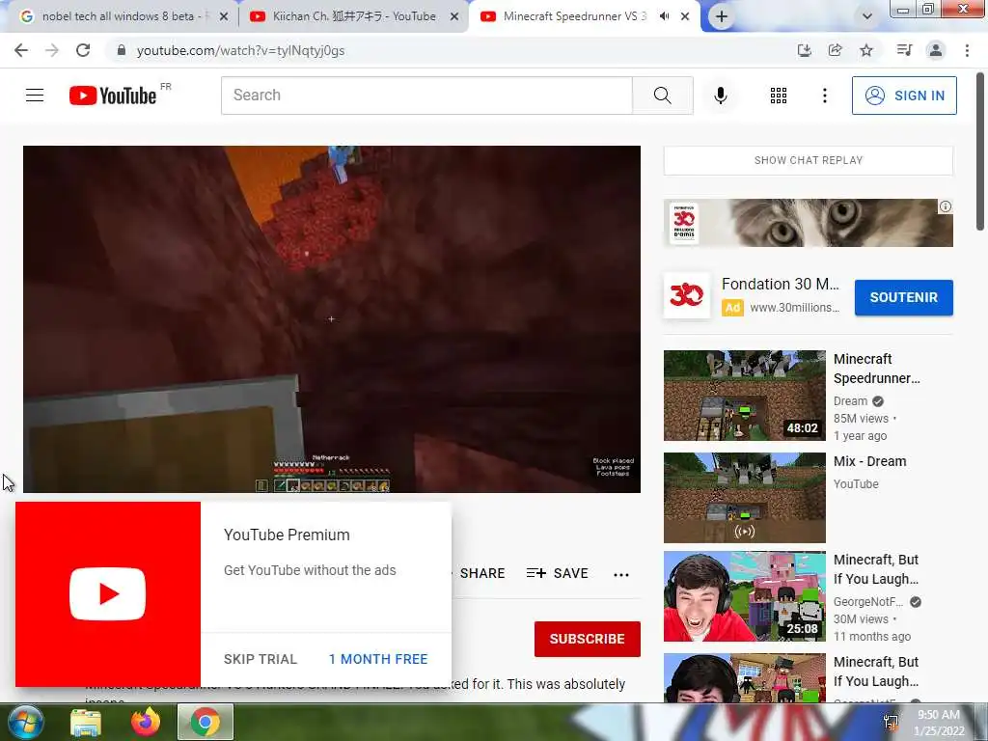
Task: Open the YouTube apps grid icon
Action: 779,96
